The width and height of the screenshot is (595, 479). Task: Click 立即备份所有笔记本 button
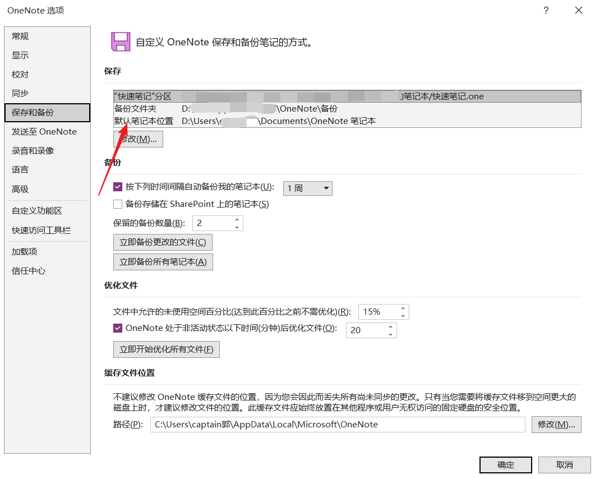[x=163, y=261]
